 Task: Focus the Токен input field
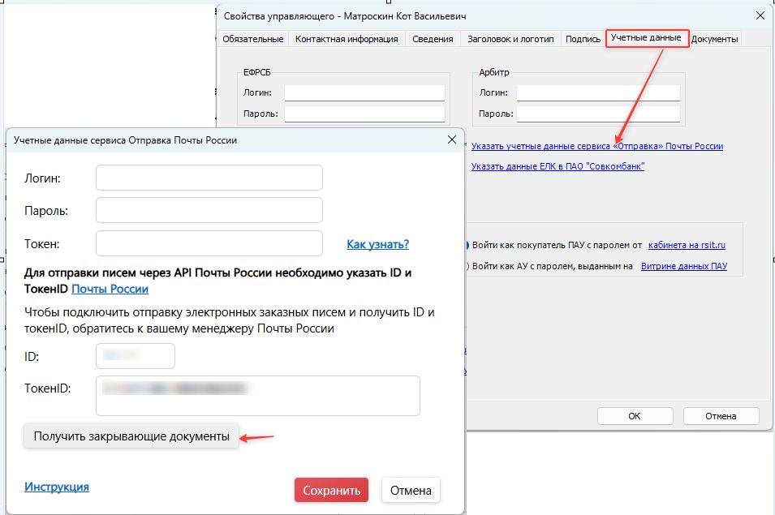[209, 243]
